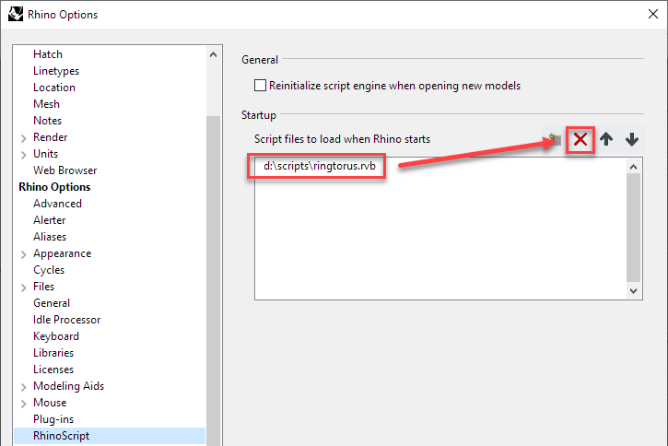Select Render in the tree
The height and width of the screenshot is (446, 668).
(x=51, y=137)
